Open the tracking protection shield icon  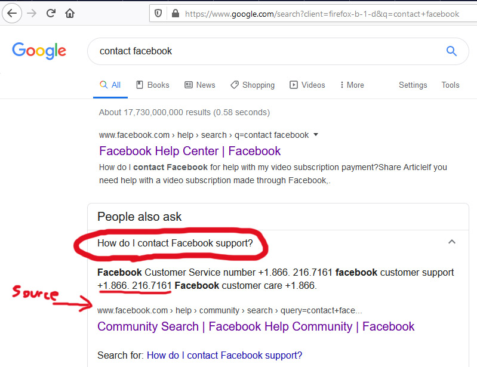coord(158,13)
